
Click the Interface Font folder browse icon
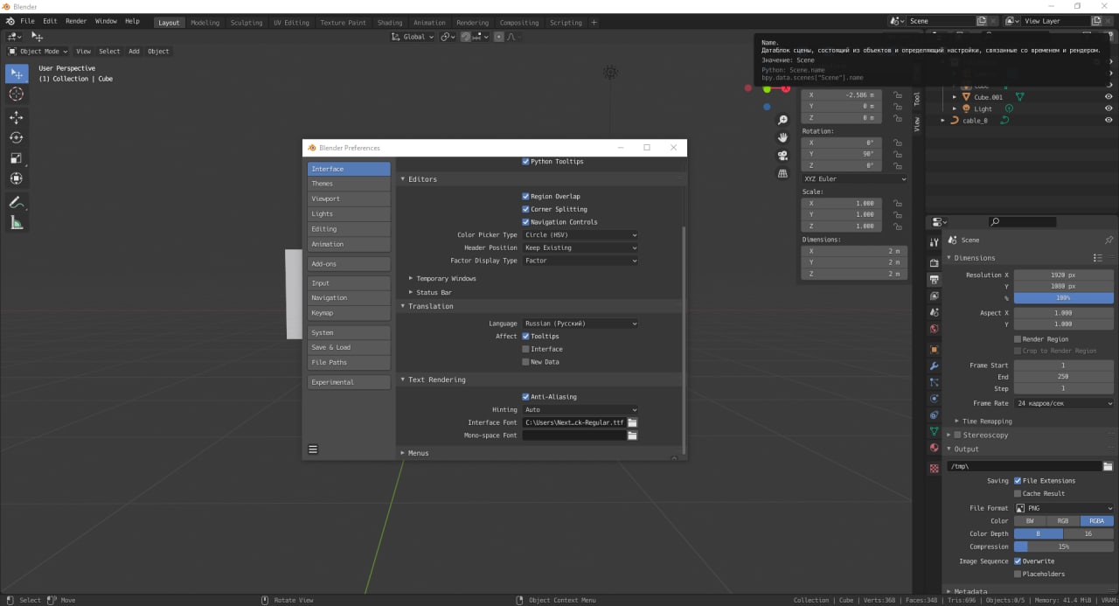pos(632,422)
